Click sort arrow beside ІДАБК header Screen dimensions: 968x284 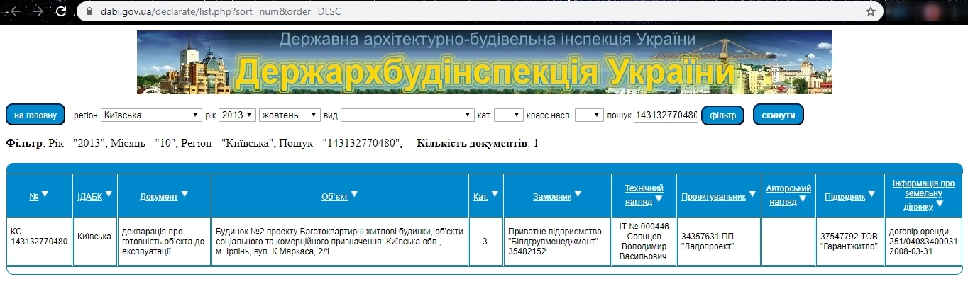[x=109, y=194]
